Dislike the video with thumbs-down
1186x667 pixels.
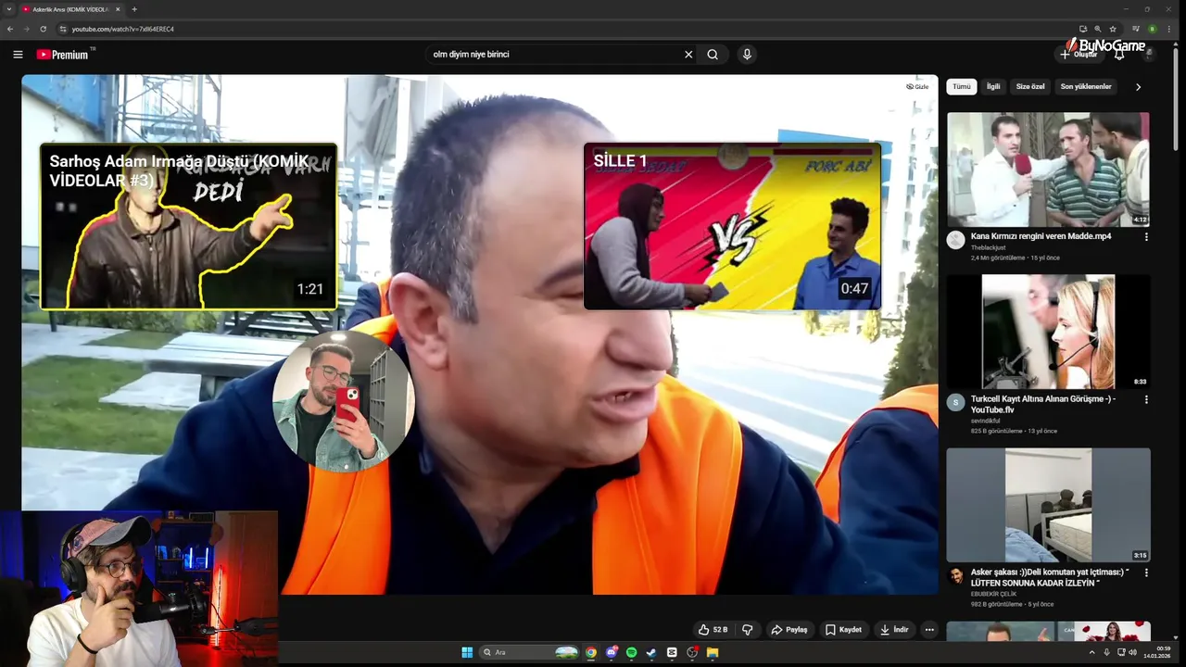tap(748, 630)
